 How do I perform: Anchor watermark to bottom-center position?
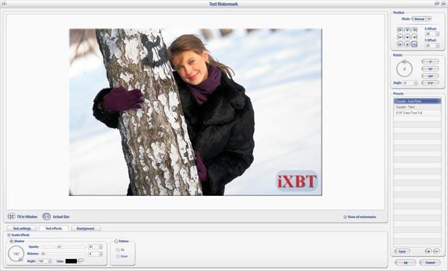(x=407, y=45)
